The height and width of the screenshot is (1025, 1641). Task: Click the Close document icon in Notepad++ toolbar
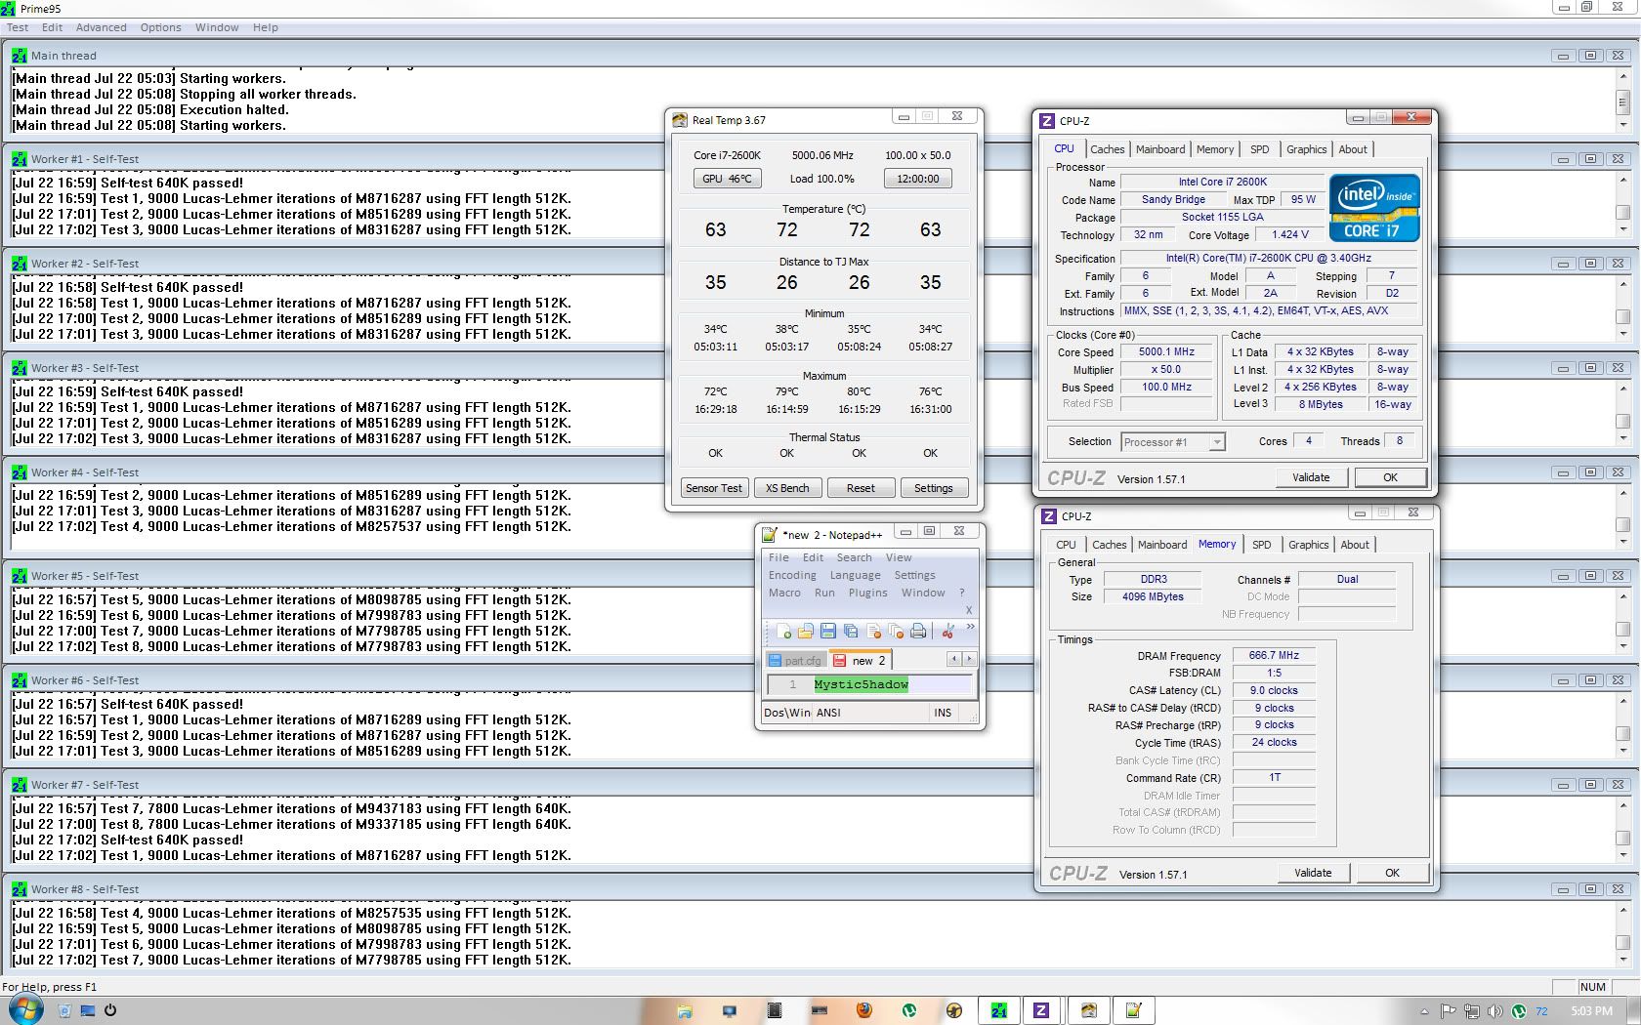click(873, 632)
